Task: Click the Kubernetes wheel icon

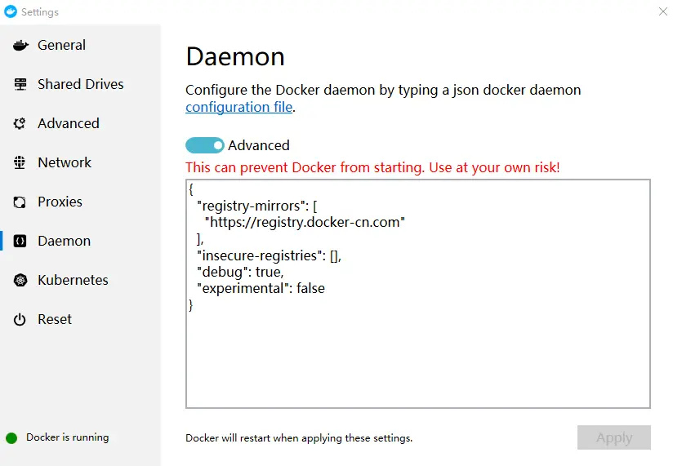Action: [20, 281]
